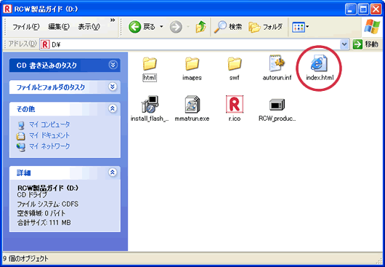The width and height of the screenshot is (385, 267).
Task: Open the Back button history dropdown arrow
Action: click(x=161, y=26)
